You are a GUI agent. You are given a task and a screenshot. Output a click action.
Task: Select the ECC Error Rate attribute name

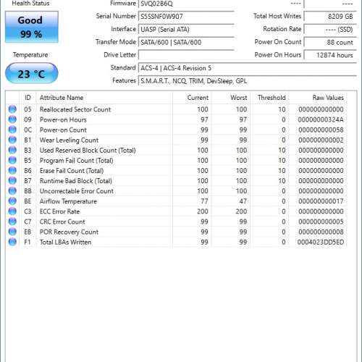(59, 211)
